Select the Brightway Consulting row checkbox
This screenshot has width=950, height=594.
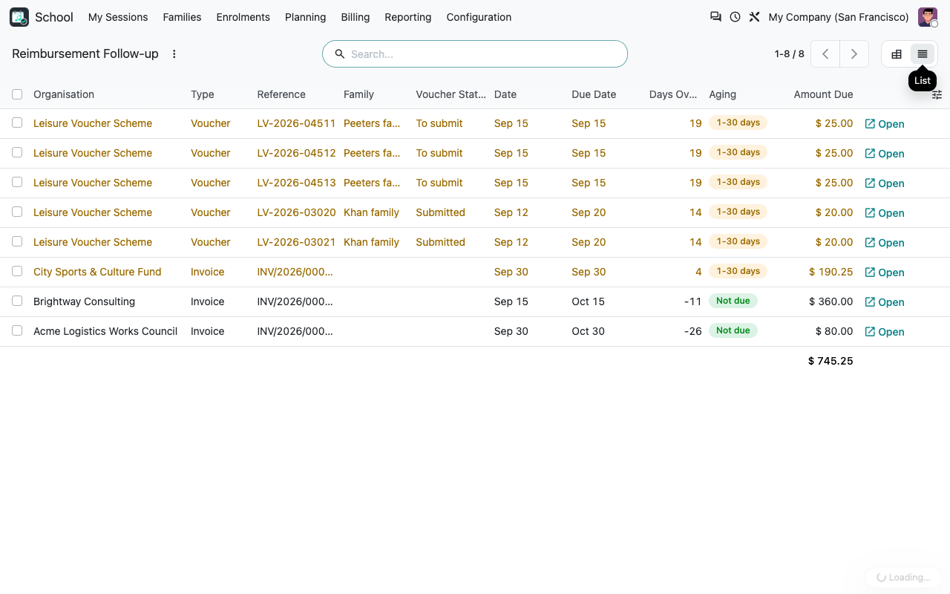pyautogui.click(x=17, y=301)
